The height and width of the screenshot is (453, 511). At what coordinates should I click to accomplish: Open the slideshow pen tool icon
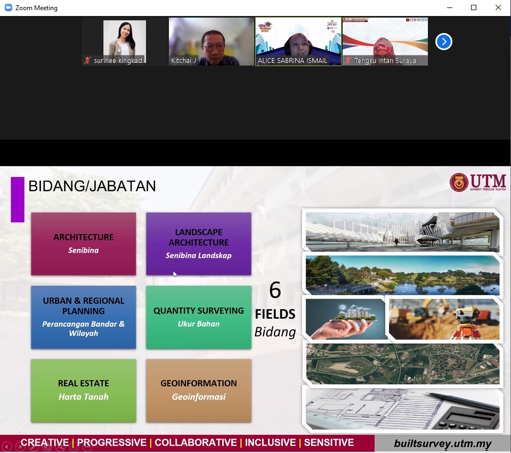34,447
